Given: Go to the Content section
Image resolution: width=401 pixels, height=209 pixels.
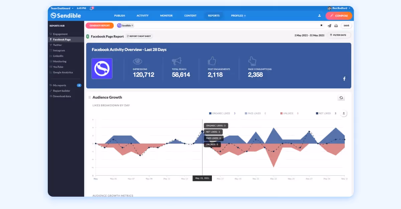Looking at the screenshot, I should pos(190,15).
